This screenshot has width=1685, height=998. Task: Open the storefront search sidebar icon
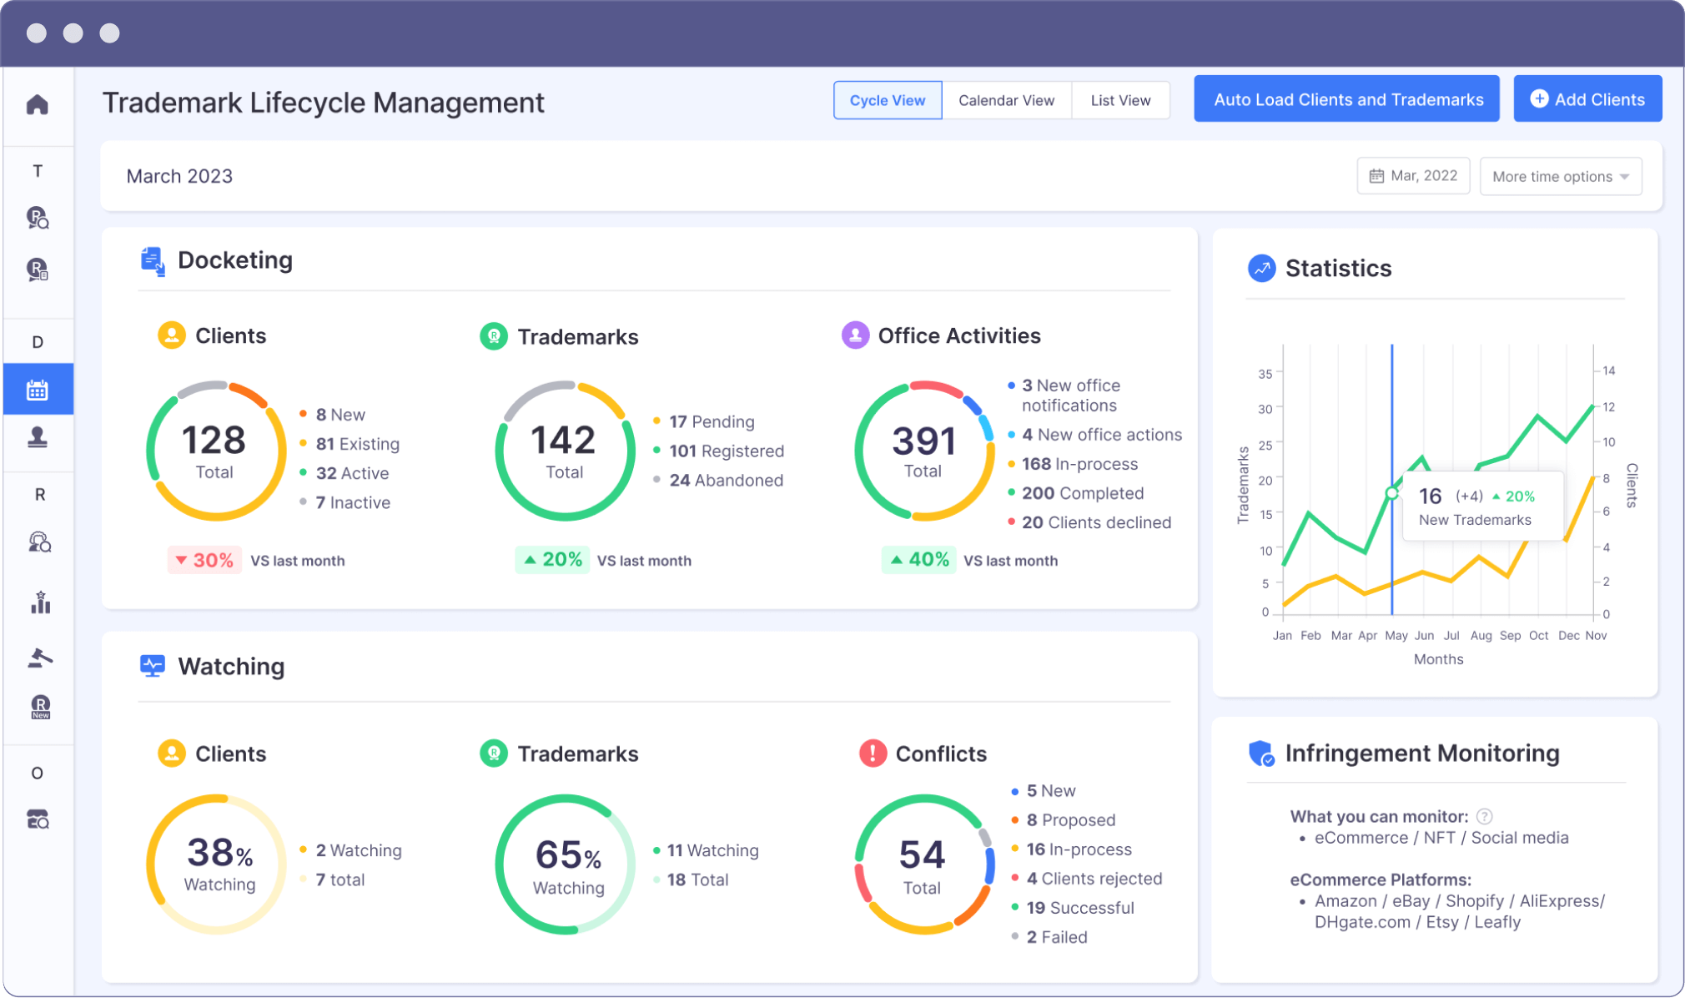click(x=38, y=819)
